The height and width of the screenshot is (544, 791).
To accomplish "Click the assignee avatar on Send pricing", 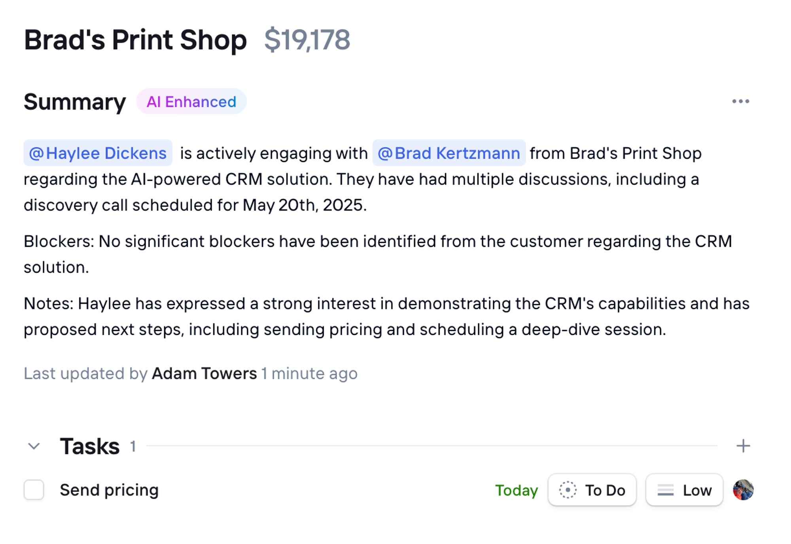I will (x=743, y=490).
